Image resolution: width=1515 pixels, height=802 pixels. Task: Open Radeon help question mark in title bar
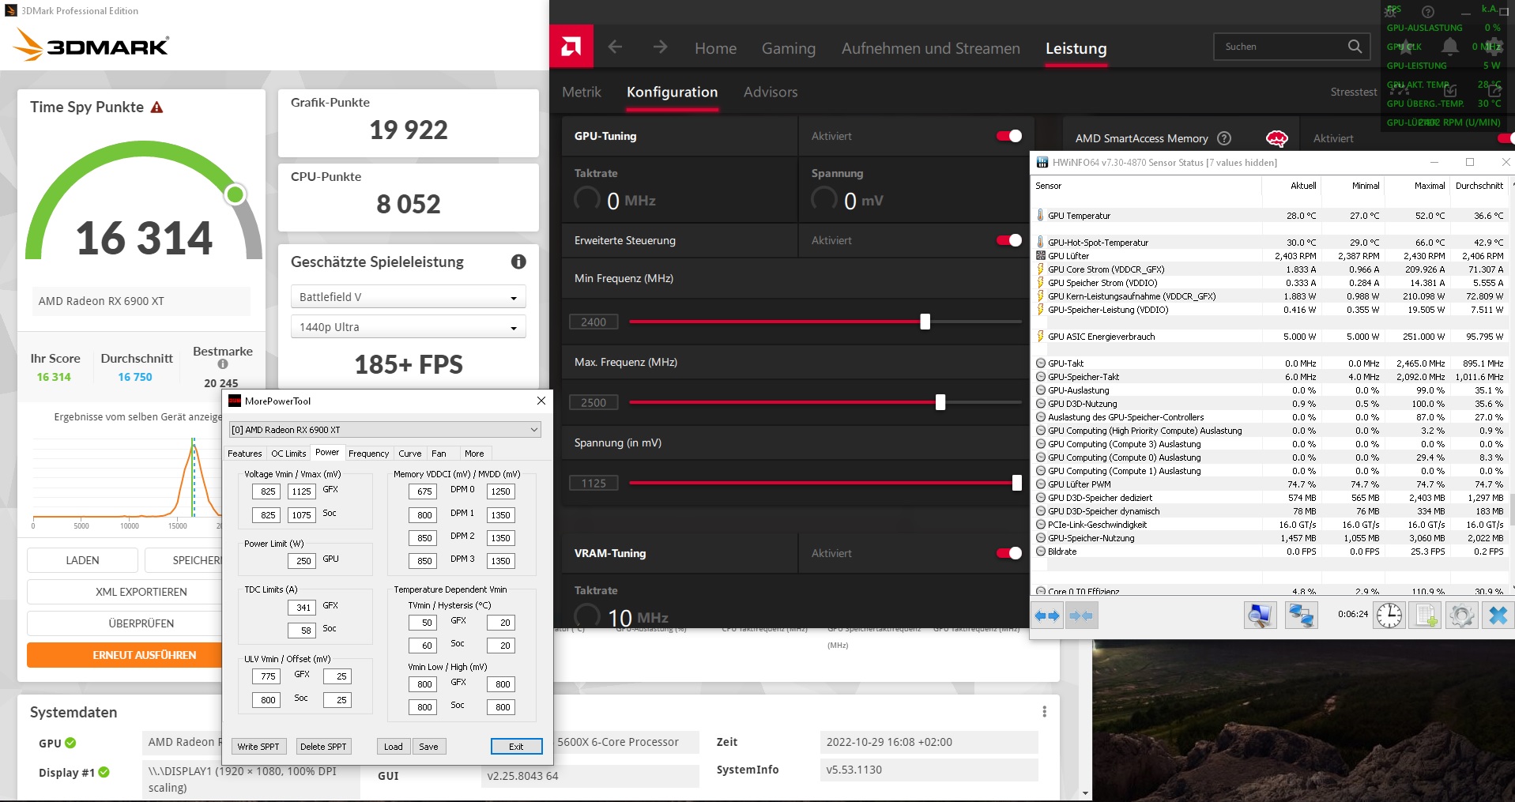[x=1427, y=11]
